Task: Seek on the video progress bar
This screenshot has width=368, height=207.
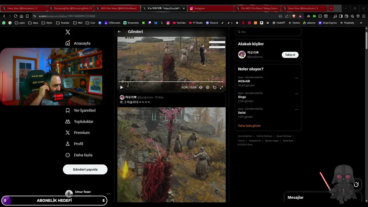Action: tap(171, 82)
